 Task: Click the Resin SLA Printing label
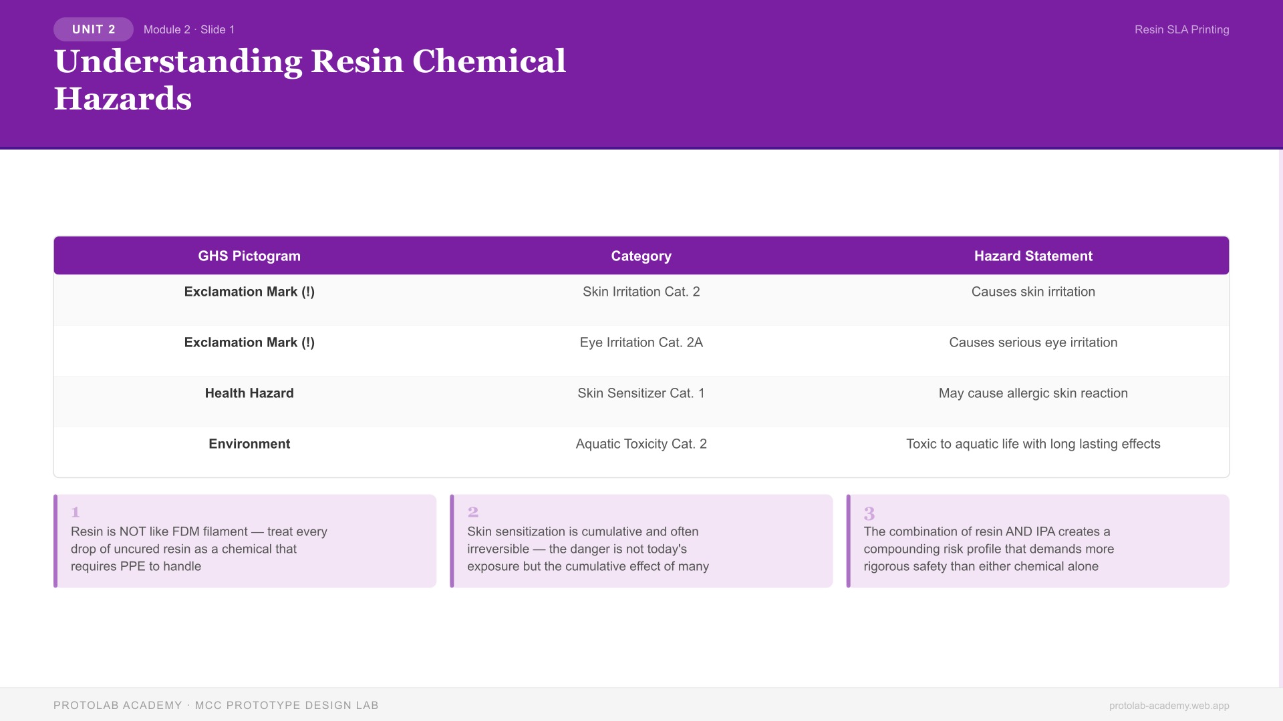pos(1181,29)
